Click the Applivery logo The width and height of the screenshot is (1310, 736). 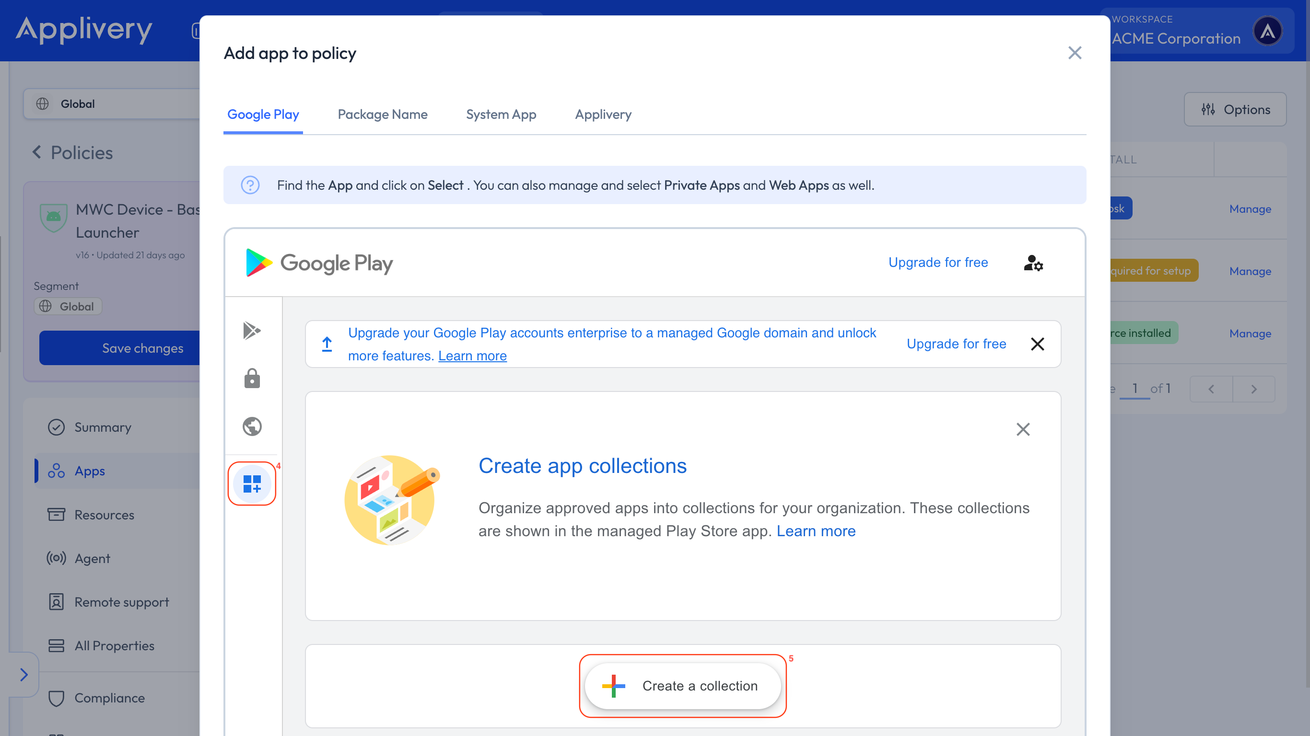(84, 31)
